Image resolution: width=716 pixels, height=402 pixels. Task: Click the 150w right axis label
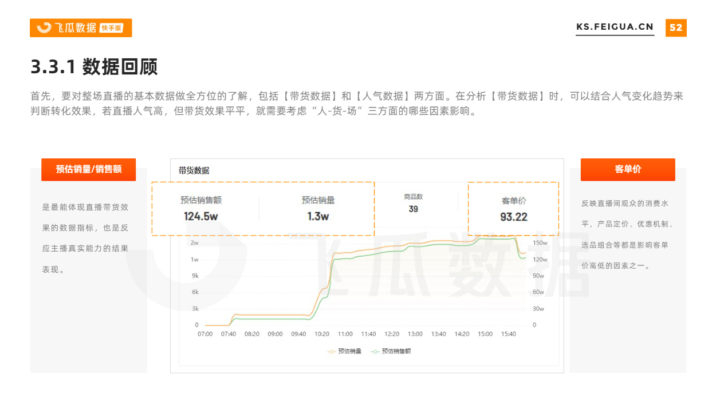click(x=540, y=242)
